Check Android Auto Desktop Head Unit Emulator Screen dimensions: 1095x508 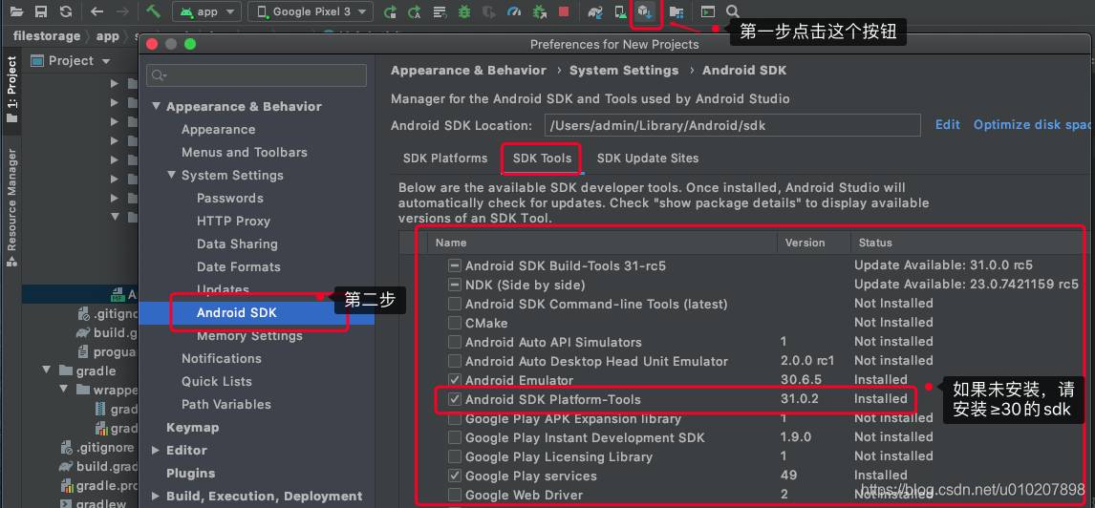tap(455, 362)
